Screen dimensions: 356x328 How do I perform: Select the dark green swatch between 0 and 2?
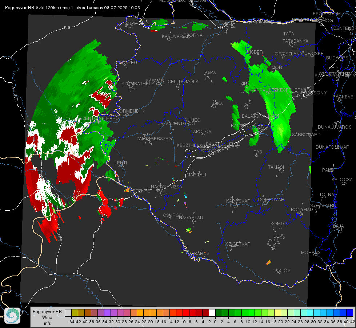point(219,313)
